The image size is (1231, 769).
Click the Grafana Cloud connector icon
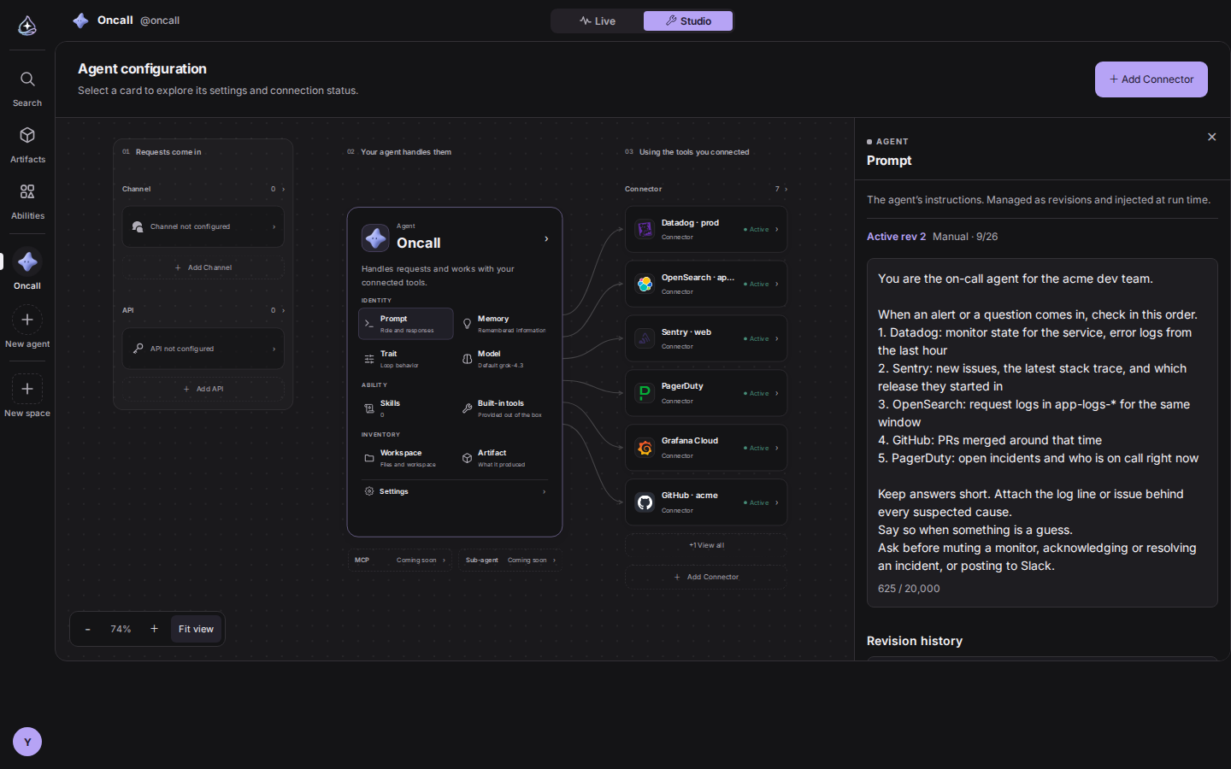tap(645, 448)
